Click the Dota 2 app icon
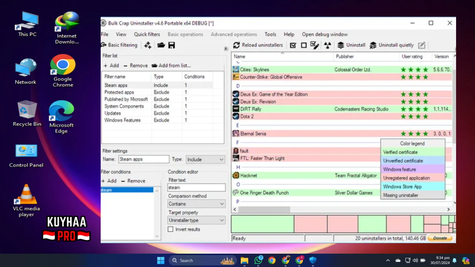The width and height of the screenshot is (475, 267). (x=236, y=116)
